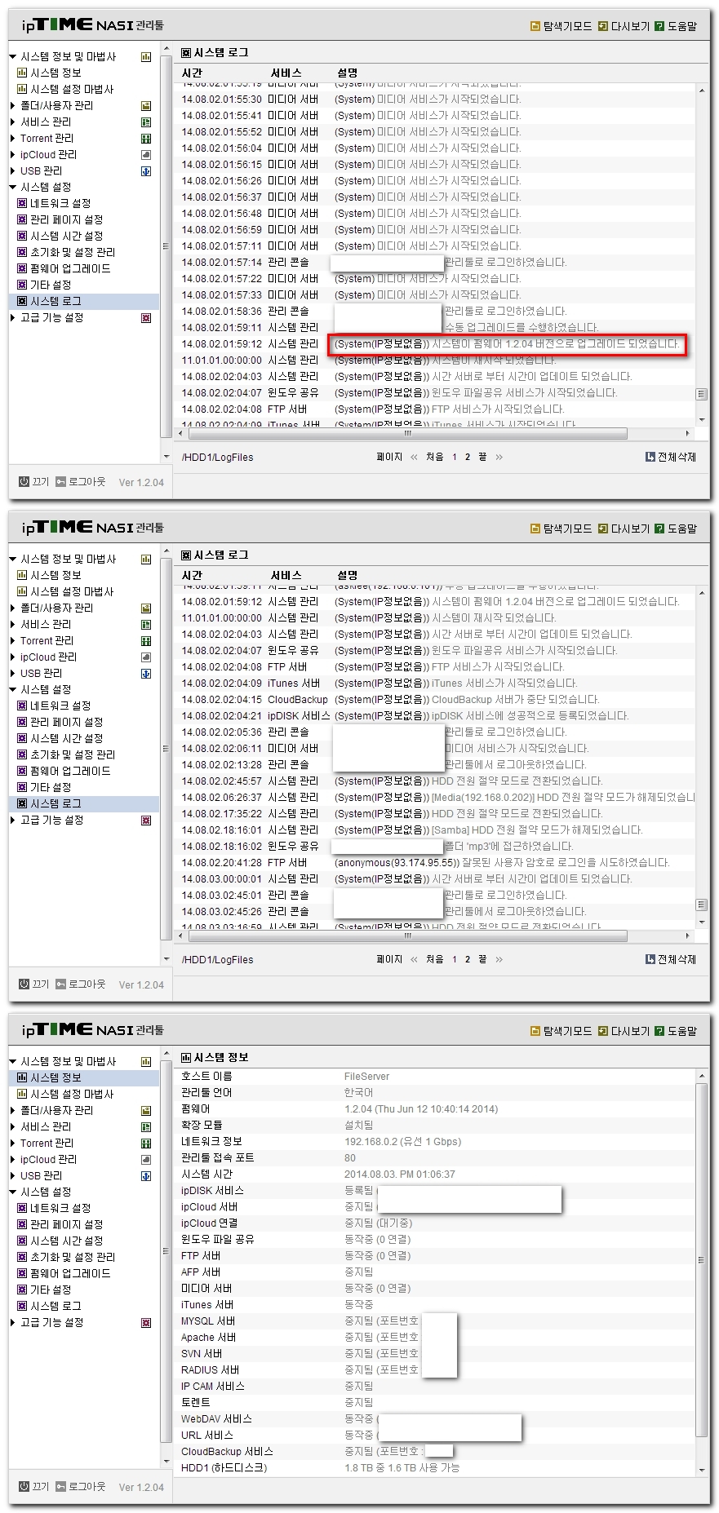Click the HDD1 (하드디스크) row in system info
The width and height of the screenshot is (719, 1513).
coord(436,1467)
